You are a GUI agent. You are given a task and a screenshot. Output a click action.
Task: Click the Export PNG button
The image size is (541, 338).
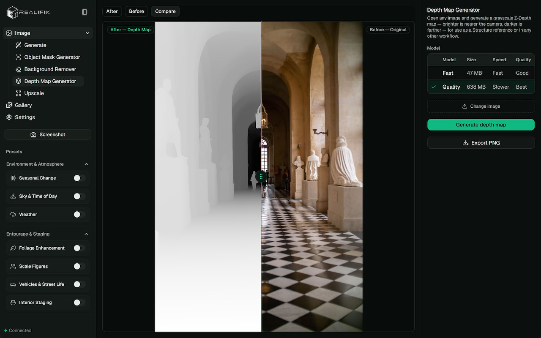click(481, 143)
